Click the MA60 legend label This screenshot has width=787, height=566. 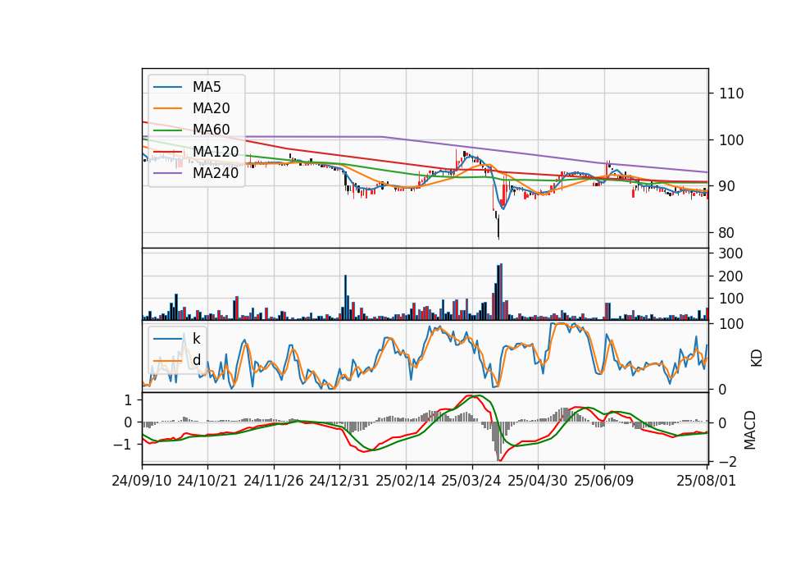[x=211, y=130]
